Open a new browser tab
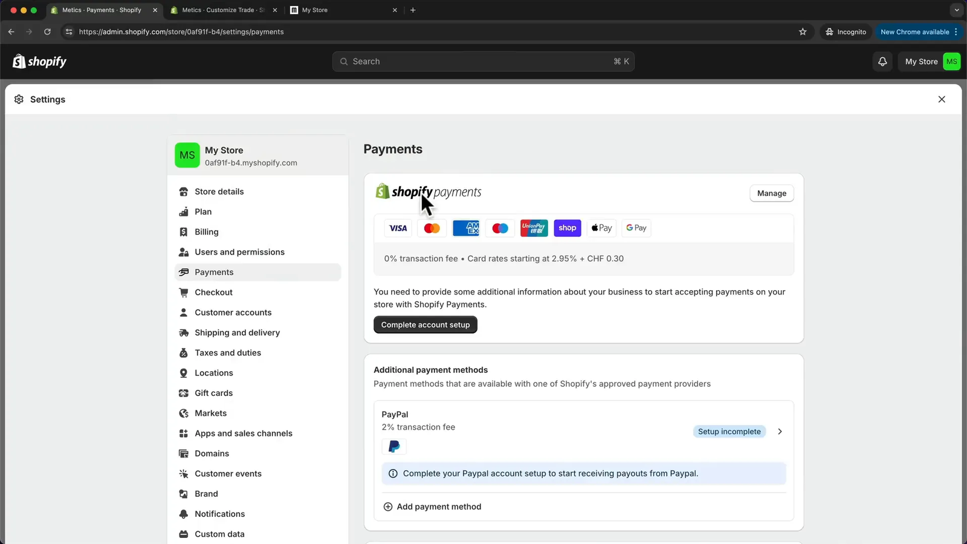The image size is (967, 544). pos(413,10)
